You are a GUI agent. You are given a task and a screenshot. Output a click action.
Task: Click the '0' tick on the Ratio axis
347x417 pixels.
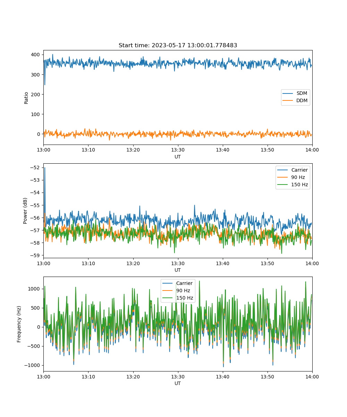point(39,134)
